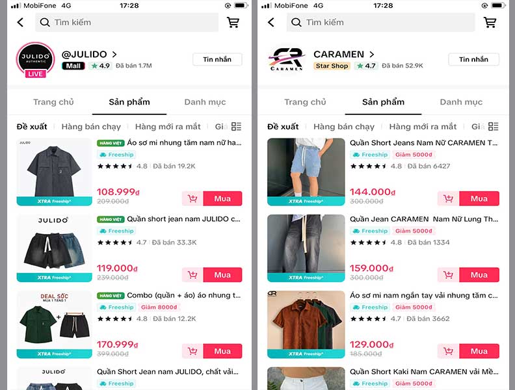
Task: Add the 144.000đ jean shorts to cart
Action: click(448, 199)
